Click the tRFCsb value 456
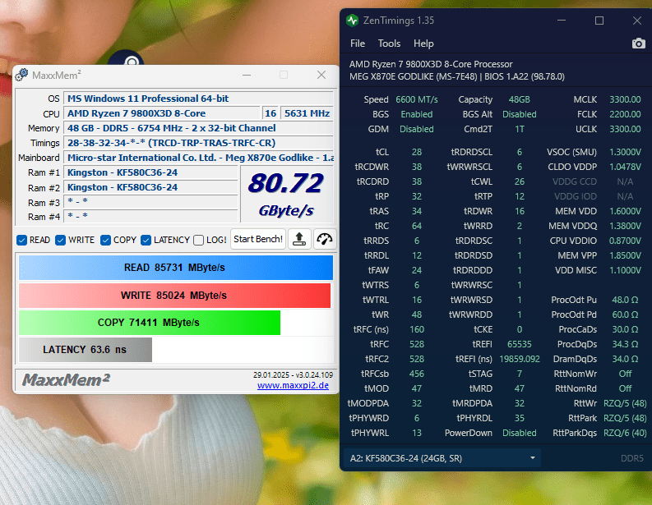 (417, 374)
